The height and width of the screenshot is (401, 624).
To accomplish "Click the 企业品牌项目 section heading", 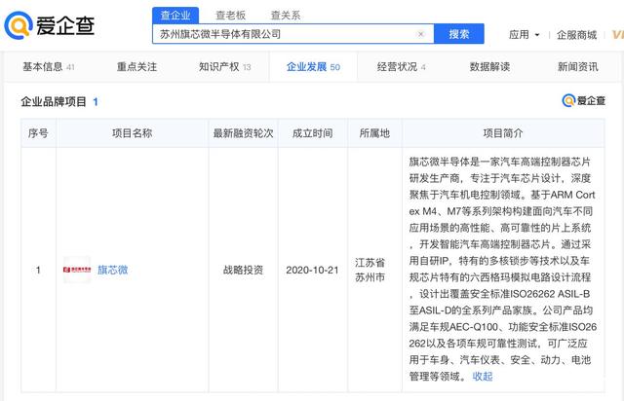I will [54, 102].
